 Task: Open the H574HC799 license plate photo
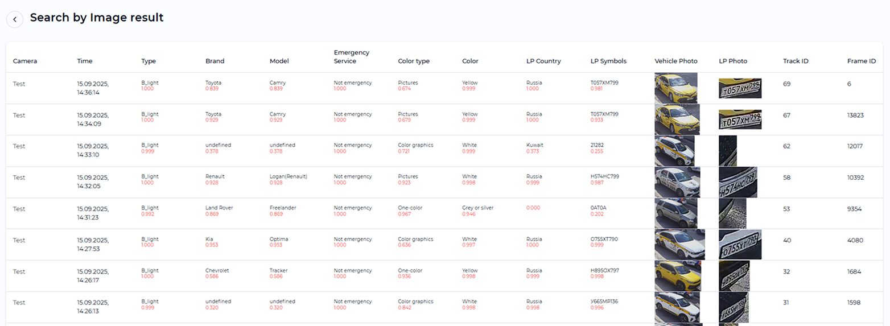tap(737, 182)
